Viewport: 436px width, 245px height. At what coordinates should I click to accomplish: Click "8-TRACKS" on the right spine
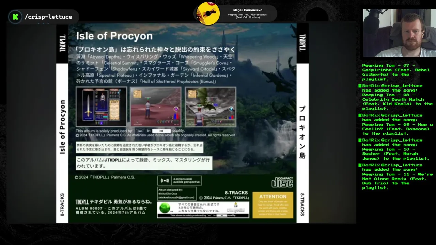tap(302, 205)
